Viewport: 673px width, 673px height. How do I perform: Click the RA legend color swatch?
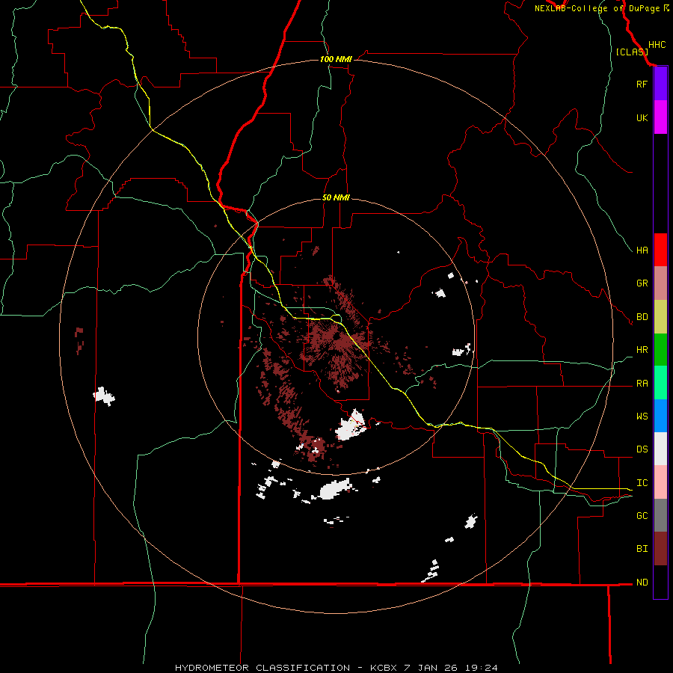click(660, 383)
